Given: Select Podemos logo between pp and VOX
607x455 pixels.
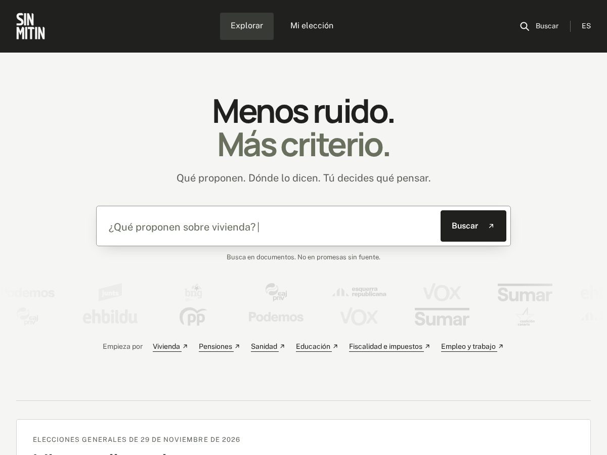Looking at the screenshot, I should (276, 317).
